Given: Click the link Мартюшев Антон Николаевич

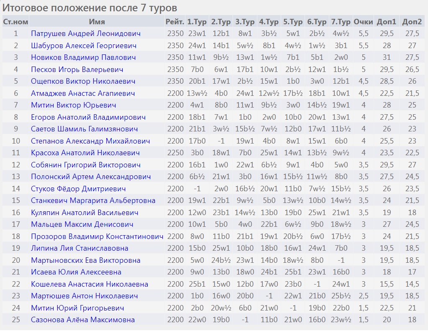Looking at the screenshot, I should click(85, 296).
